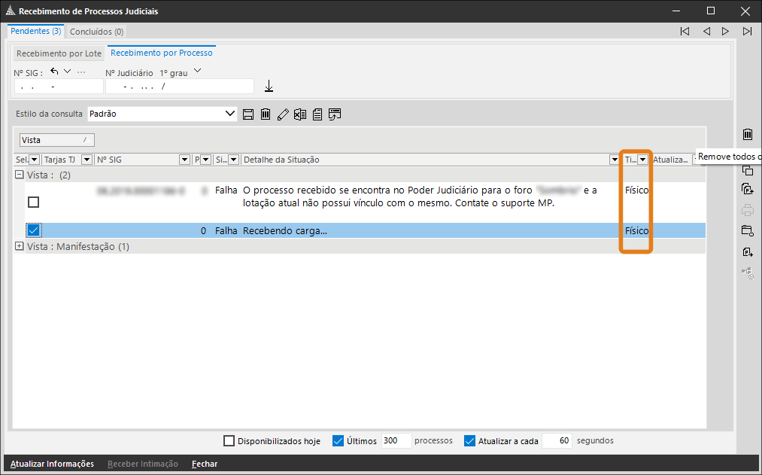The width and height of the screenshot is (762, 475).
Task: Click the Fechar button
Action: tap(205, 464)
